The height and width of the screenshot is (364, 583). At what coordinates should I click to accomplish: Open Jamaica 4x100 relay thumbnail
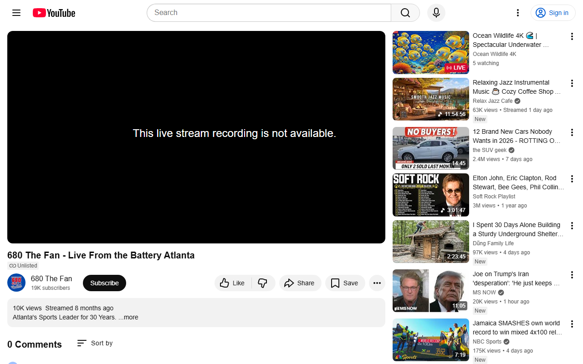point(431,340)
